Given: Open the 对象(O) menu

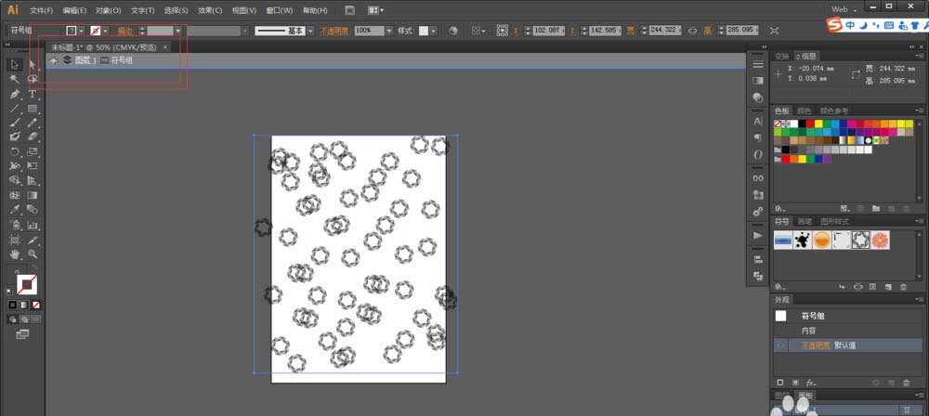Looking at the screenshot, I should [x=109, y=10].
